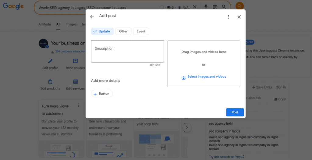Select the Update post type chip

[x=102, y=31]
